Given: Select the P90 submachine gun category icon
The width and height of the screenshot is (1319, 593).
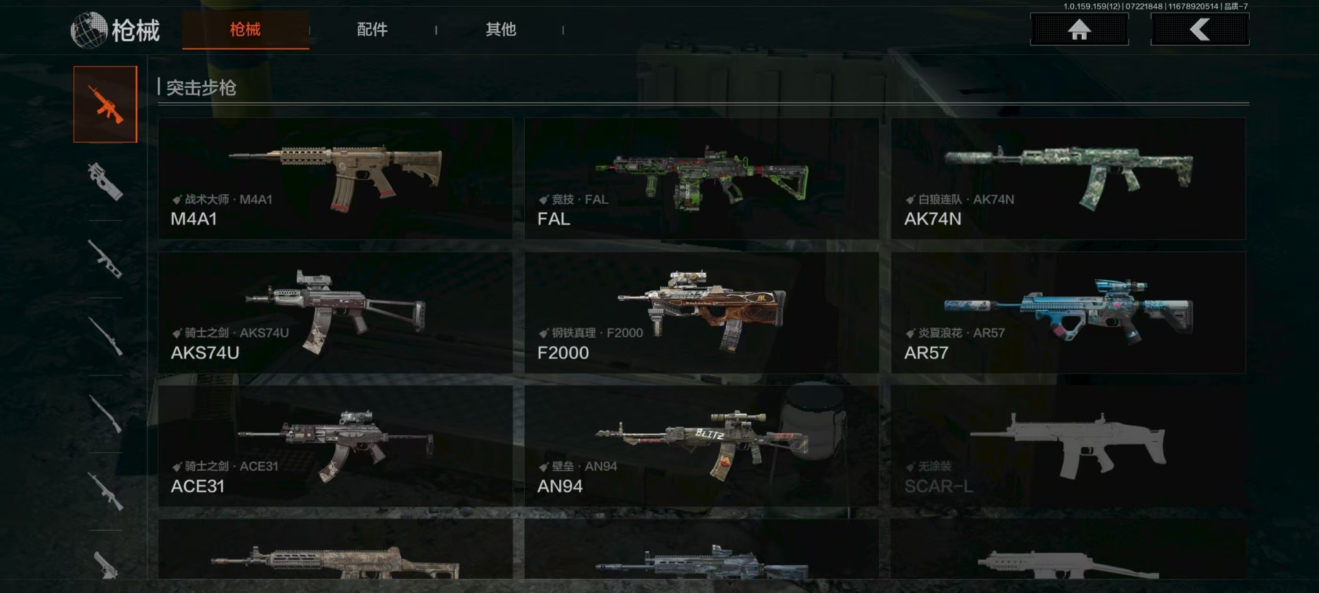Looking at the screenshot, I should pyautogui.click(x=105, y=182).
